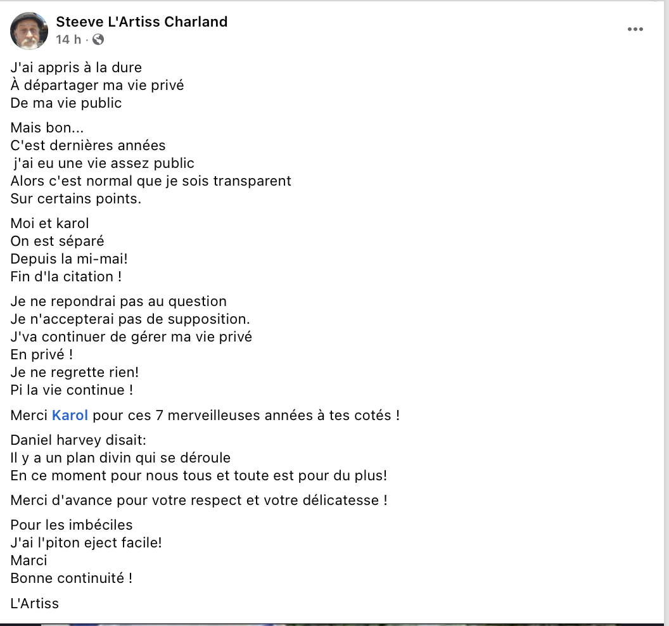
Task: Click the text 'Depuis la mi-mai!'
Action: [x=69, y=259]
